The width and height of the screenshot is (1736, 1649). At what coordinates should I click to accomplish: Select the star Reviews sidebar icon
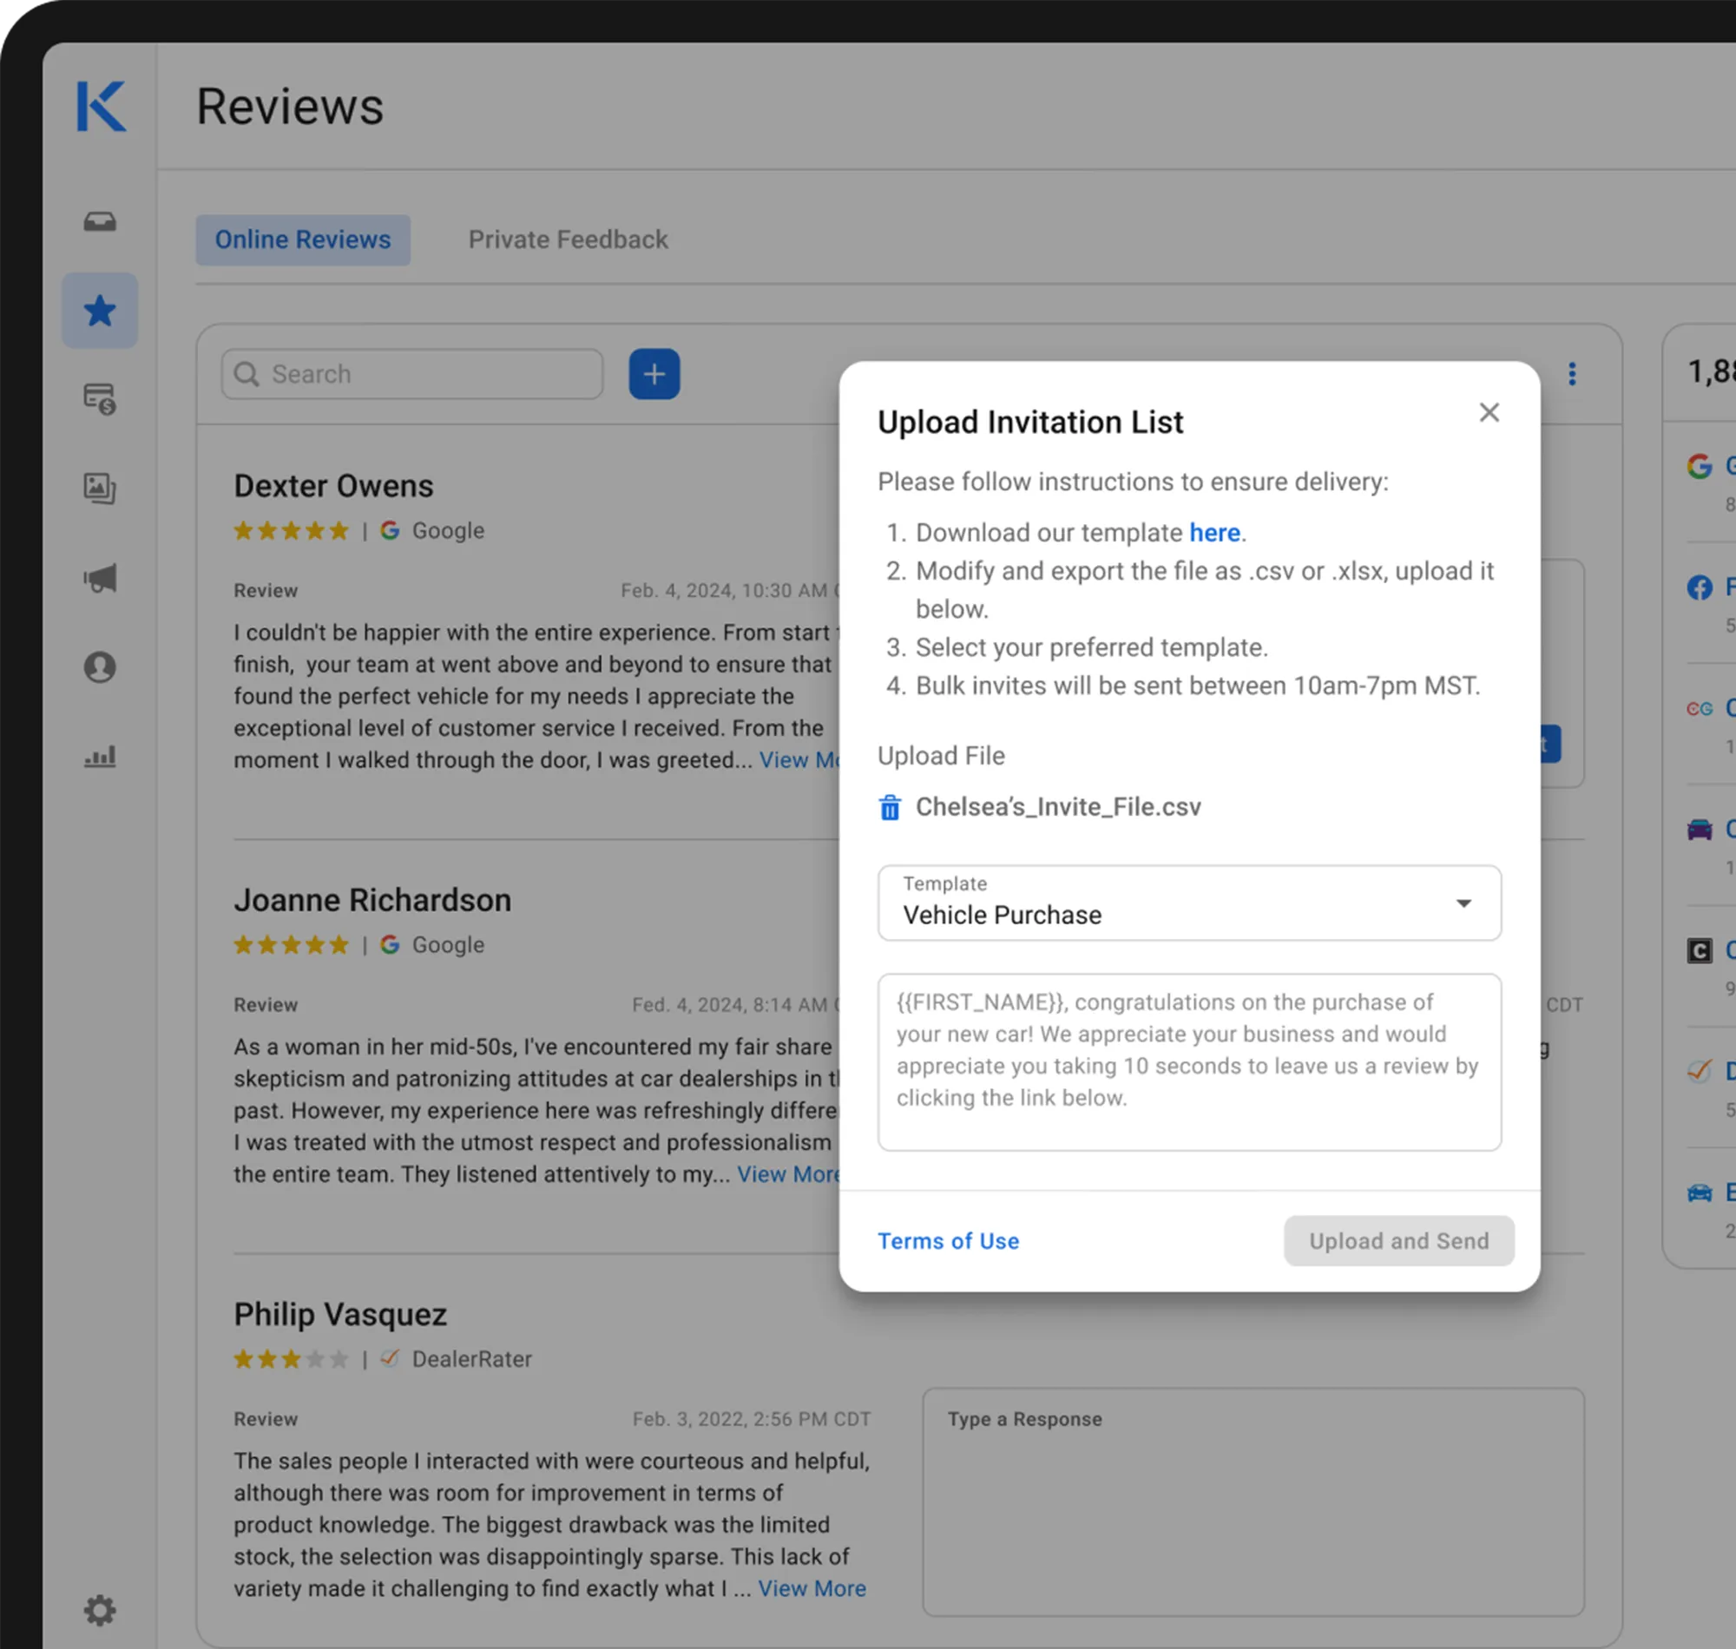pos(99,311)
